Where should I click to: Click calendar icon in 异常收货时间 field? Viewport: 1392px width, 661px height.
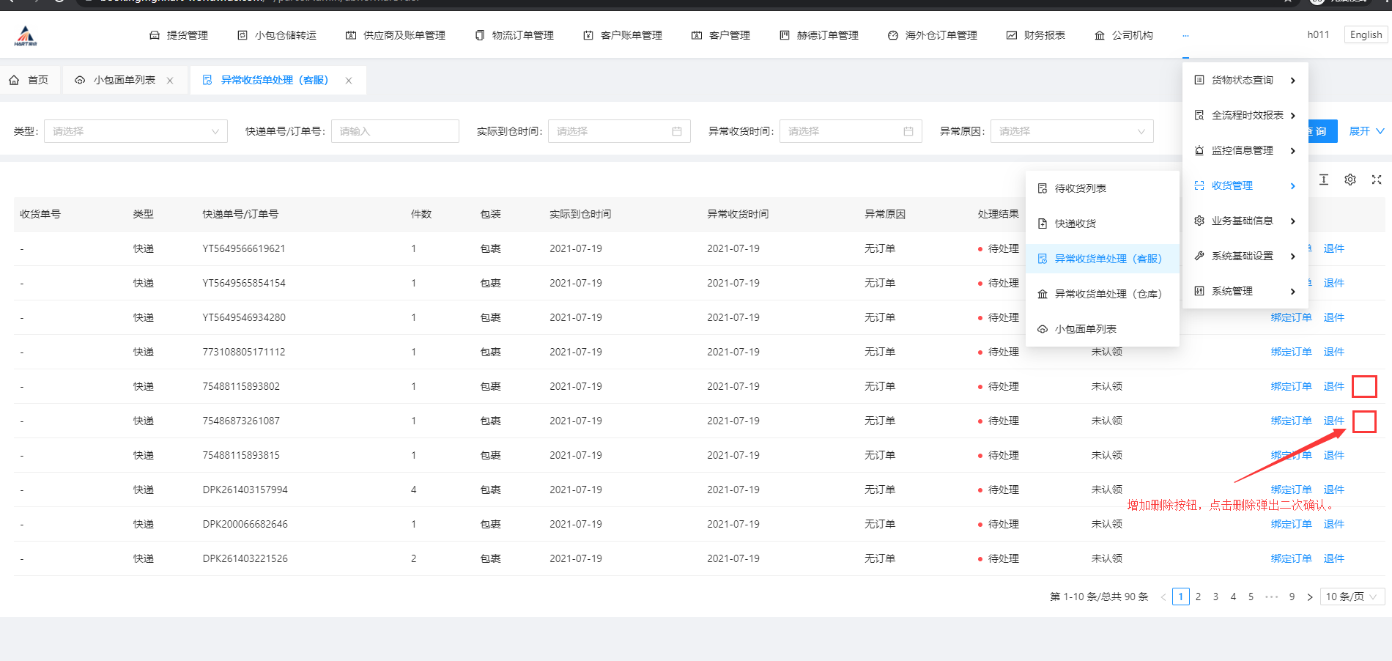click(908, 131)
